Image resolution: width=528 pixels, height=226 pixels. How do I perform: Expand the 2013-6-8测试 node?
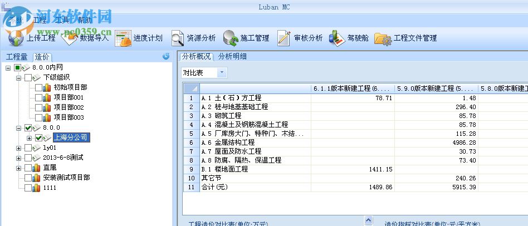[x=18, y=158]
